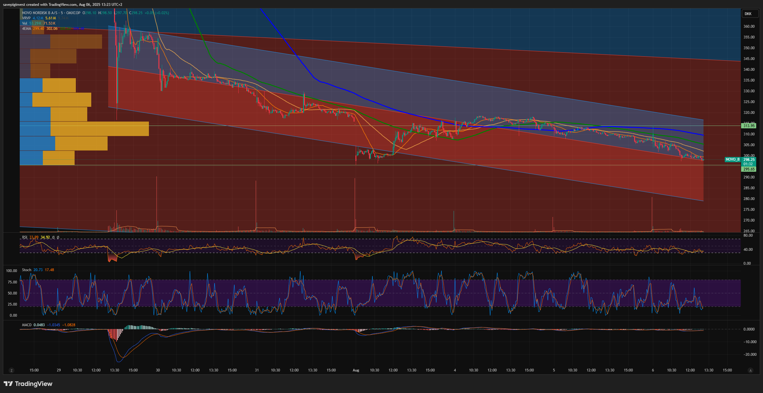Click the largest yellow volume profile bar
763x393 pixels.
tap(100, 129)
